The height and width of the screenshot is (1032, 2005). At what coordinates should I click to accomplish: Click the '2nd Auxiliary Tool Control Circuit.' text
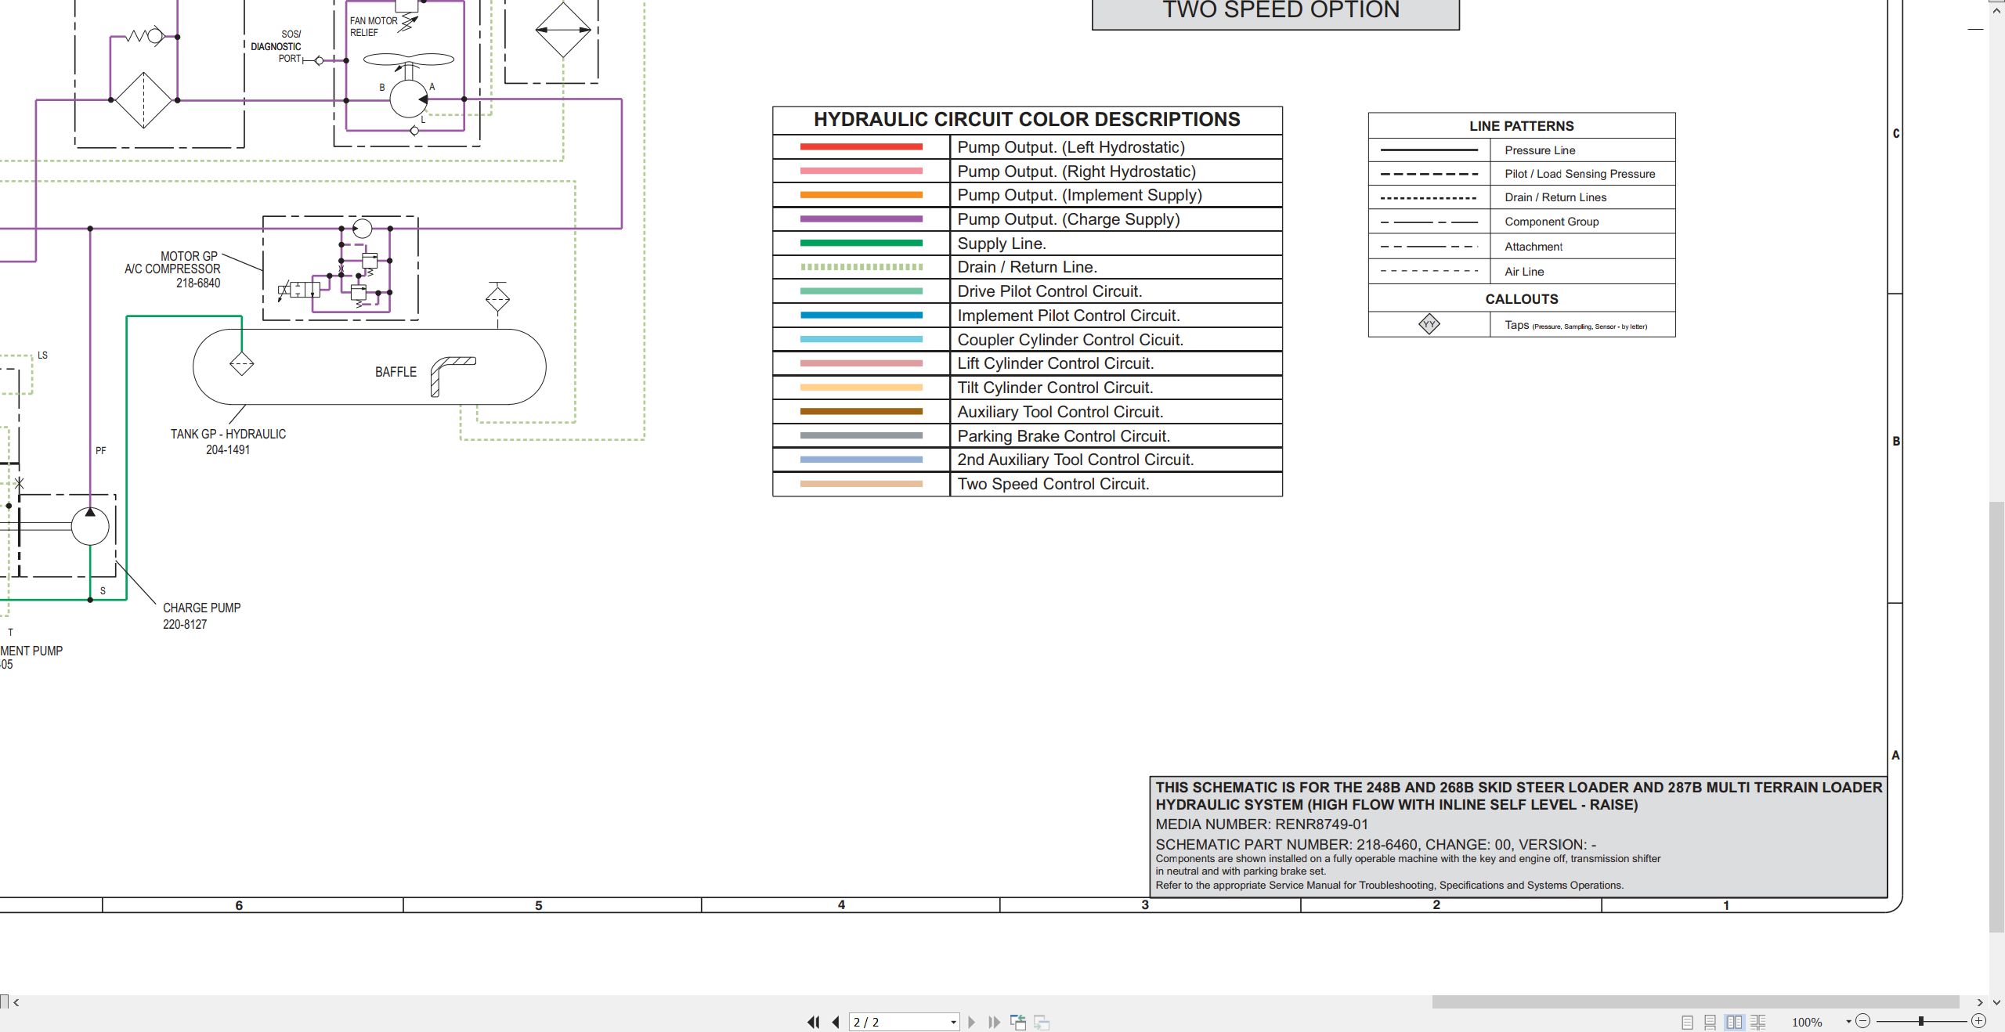[x=1075, y=460]
